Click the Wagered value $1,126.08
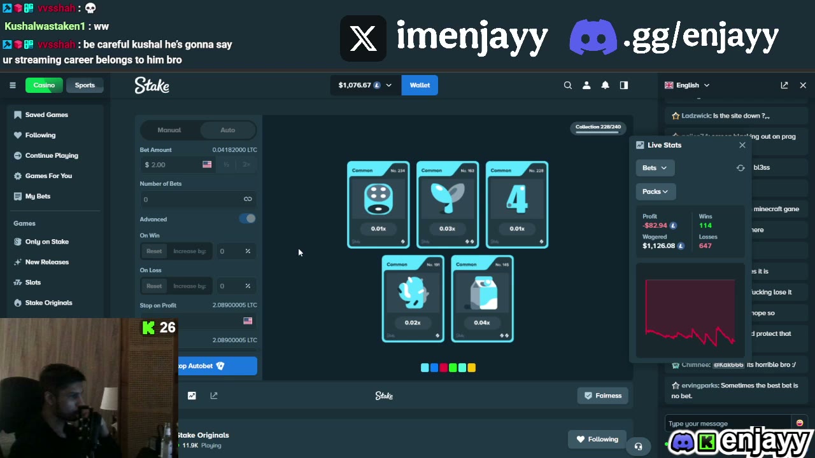The height and width of the screenshot is (458, 815). [659, 246]
